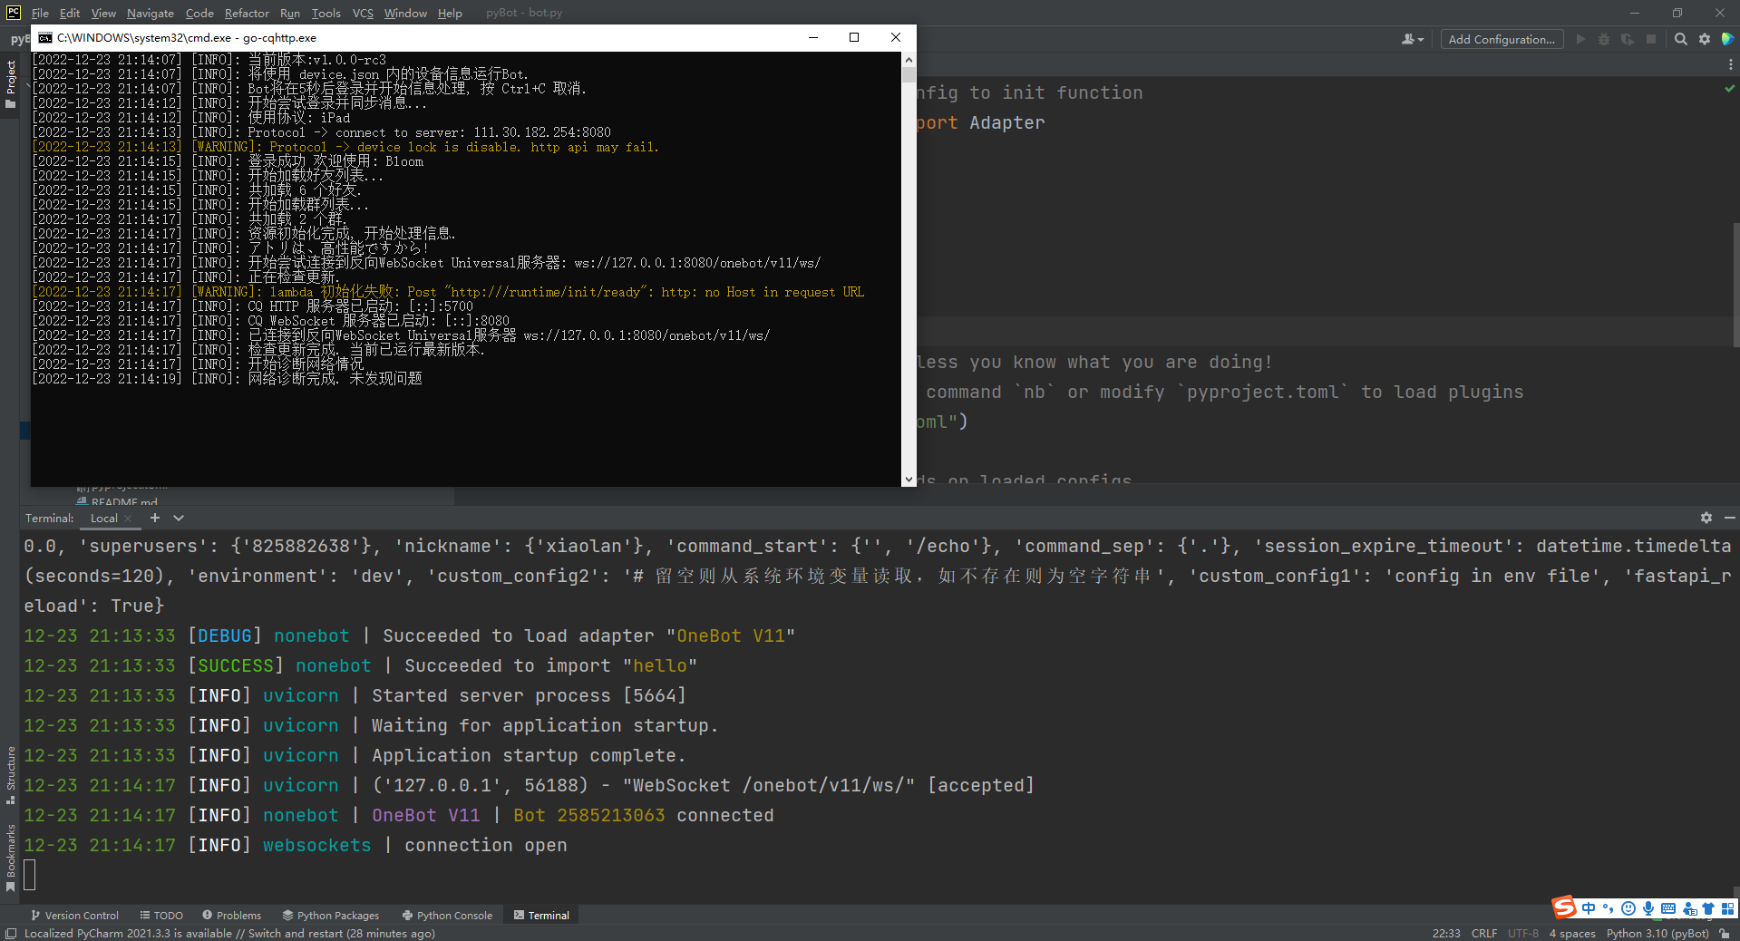Open the Sogou emoji smiley icon
The width and height of the screenshot is (1740, 941).
click(1628, 908)
